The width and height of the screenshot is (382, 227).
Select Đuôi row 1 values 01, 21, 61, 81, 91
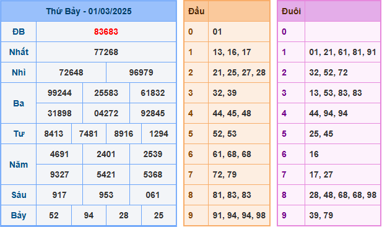pyautogui.click(x=342, y=52)
